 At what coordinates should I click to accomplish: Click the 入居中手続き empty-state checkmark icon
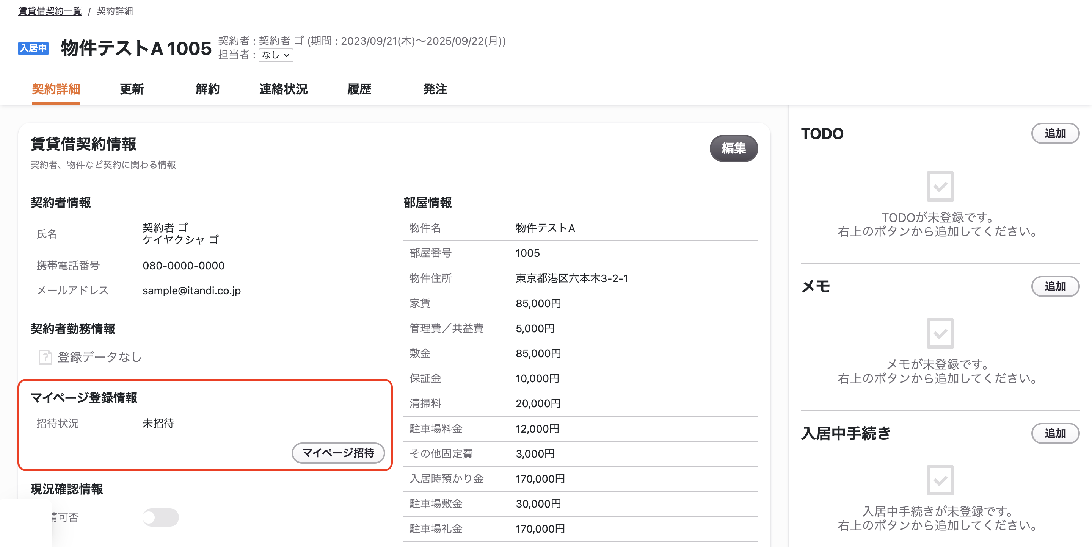[940, 480]
